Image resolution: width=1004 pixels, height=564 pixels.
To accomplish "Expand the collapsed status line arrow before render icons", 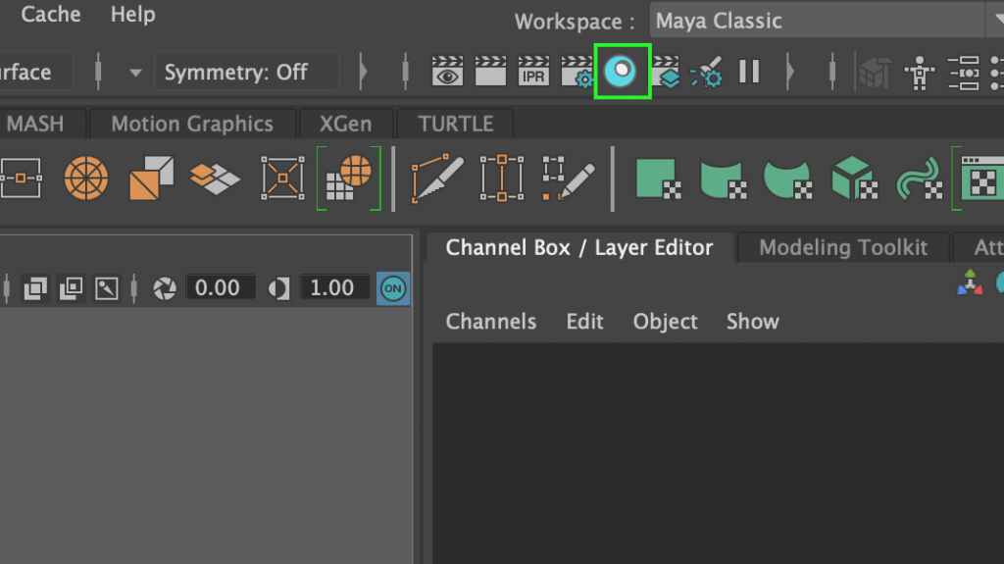I will pyautogui.click(x=364, y=72).
